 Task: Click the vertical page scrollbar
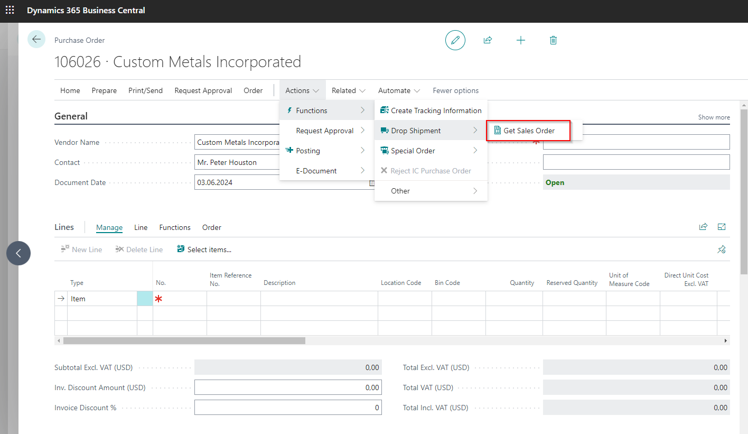[x=744, y=191]
